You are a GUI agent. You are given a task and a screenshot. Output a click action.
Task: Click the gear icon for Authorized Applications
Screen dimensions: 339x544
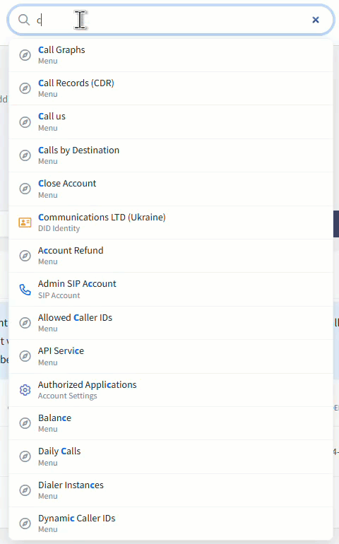tap(25, 390)
